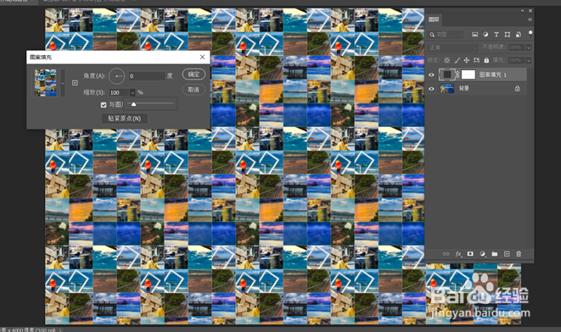Open scale slider dropdown arrow
The image size is (561, 332).
(132, 92)
